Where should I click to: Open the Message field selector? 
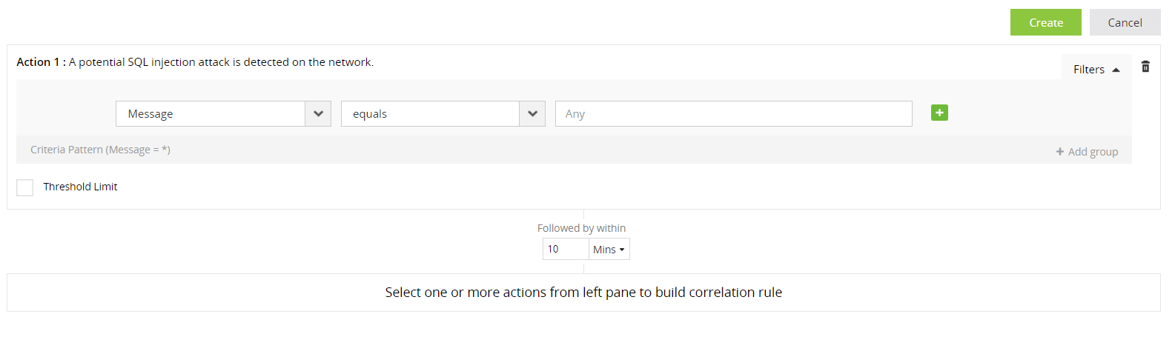coord(211,114)
